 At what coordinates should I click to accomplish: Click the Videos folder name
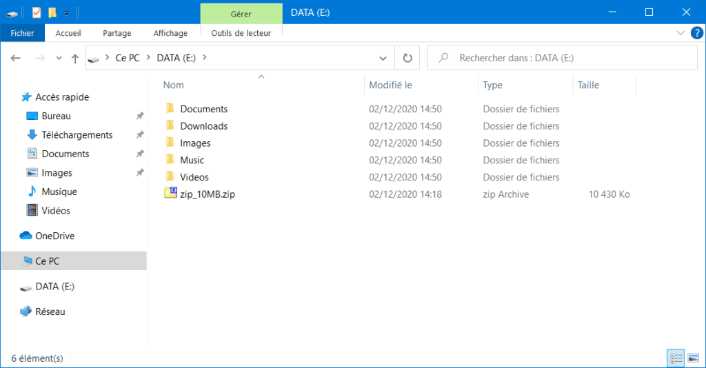coord(194,177)
